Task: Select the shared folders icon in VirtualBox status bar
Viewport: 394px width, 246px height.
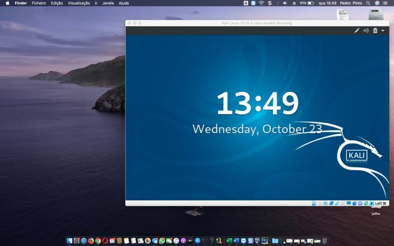Action: tap(342, 203)
